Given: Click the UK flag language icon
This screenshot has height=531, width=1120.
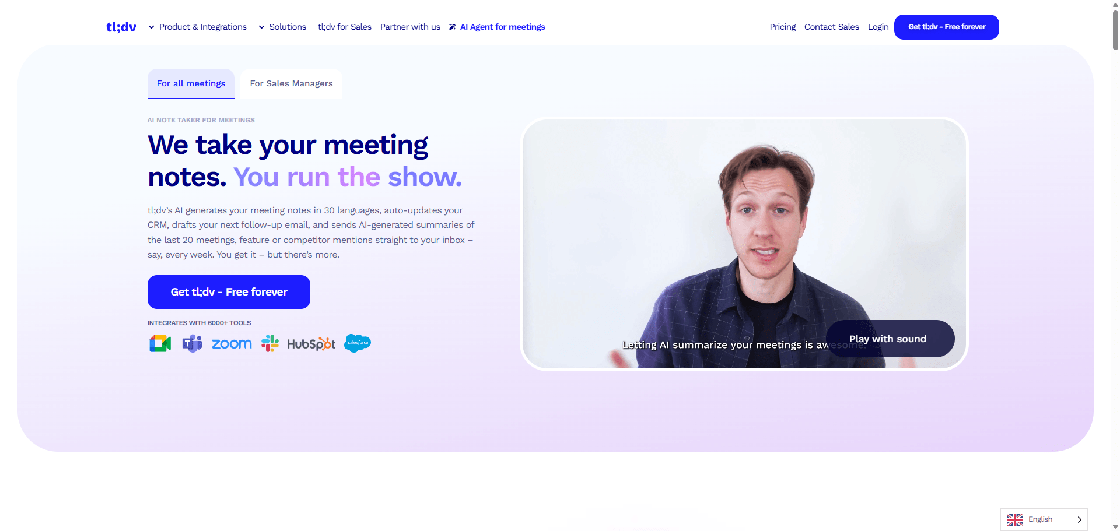Looking at the screenshot, I should (1014, 519).
